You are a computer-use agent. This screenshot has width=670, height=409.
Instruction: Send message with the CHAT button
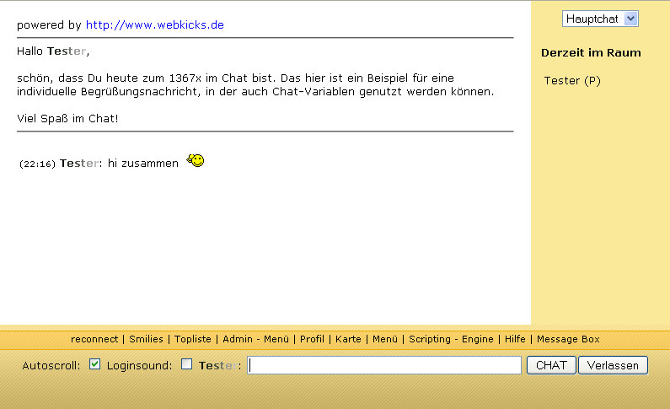click(551, 365)
